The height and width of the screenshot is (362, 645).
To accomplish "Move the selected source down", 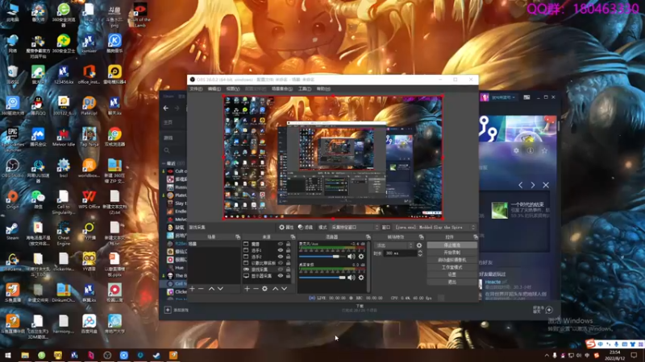I will point(285,289).
